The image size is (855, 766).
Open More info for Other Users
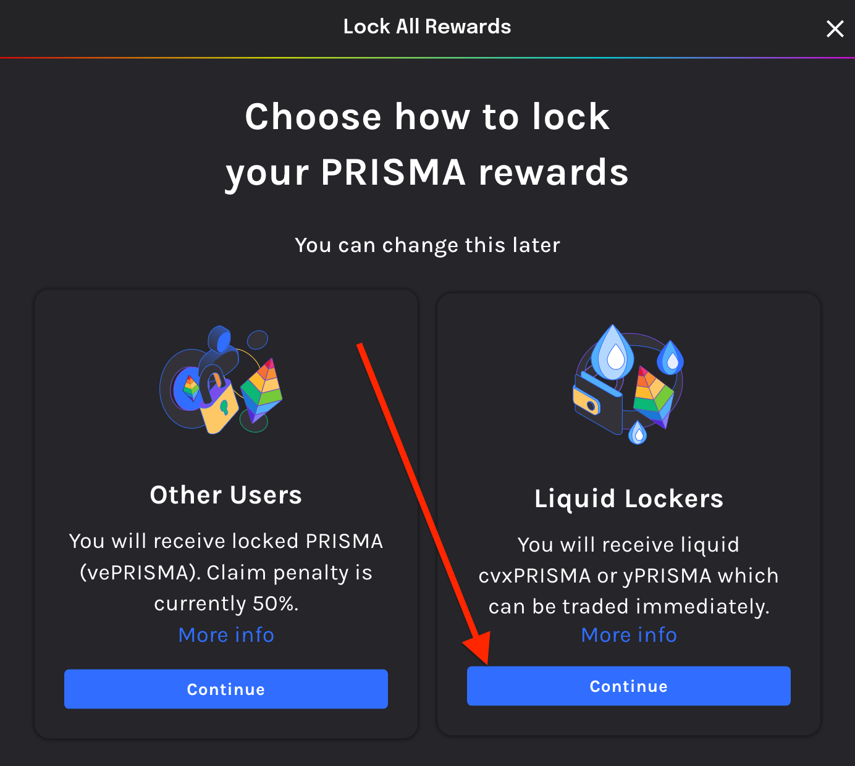point(226,635)
